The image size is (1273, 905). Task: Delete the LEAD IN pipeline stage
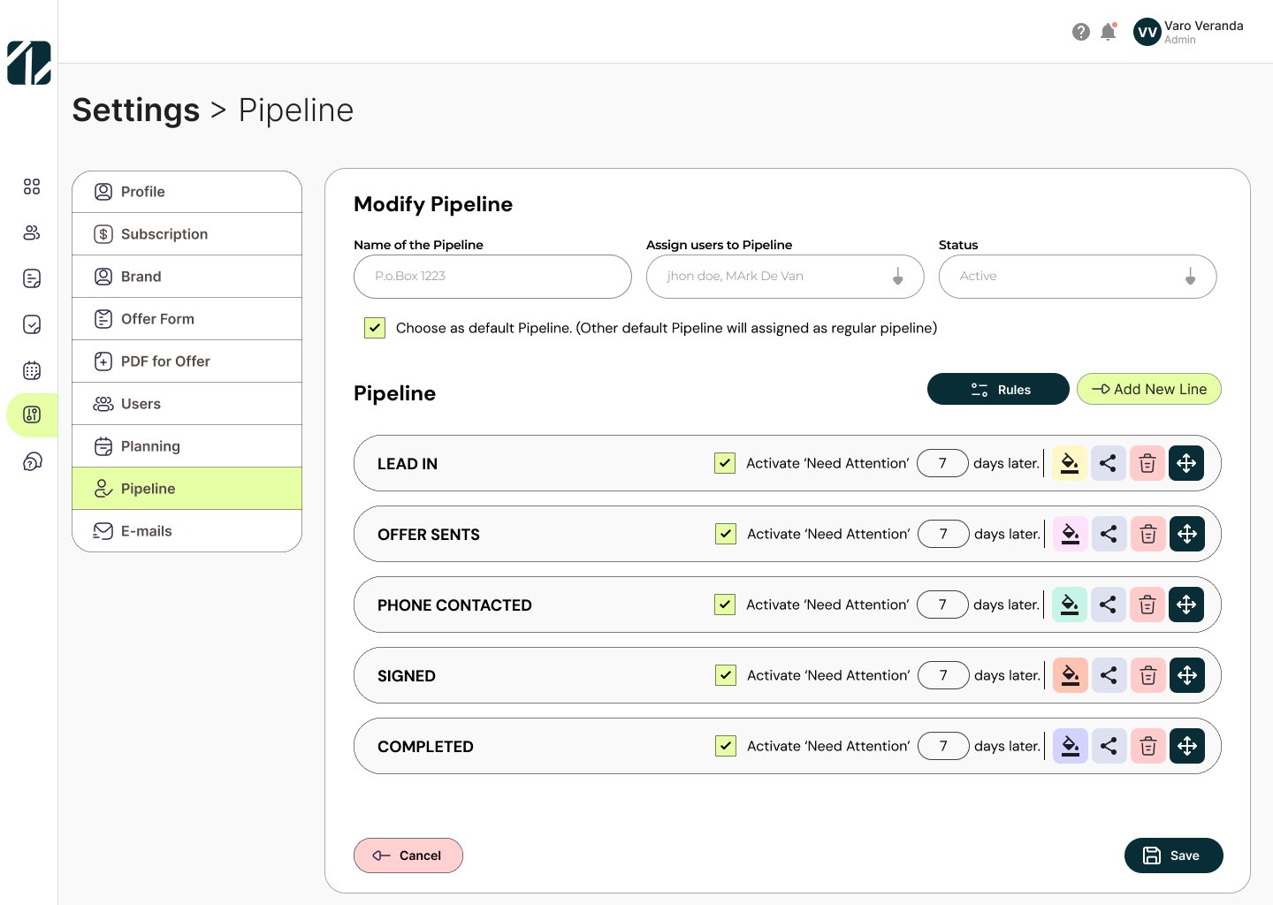pyautogui.click(x=1147, y=463)
